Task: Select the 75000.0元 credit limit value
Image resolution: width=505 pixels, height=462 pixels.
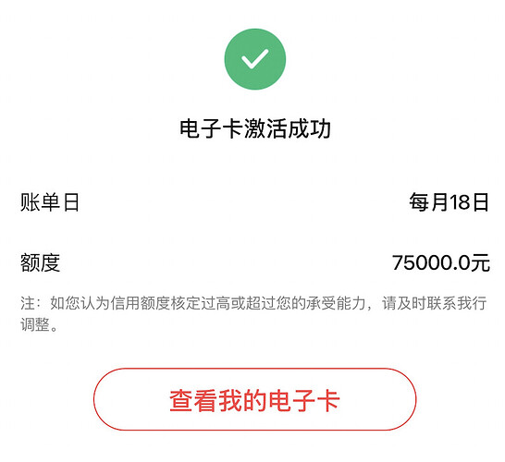Action: [x=441, y=262]
